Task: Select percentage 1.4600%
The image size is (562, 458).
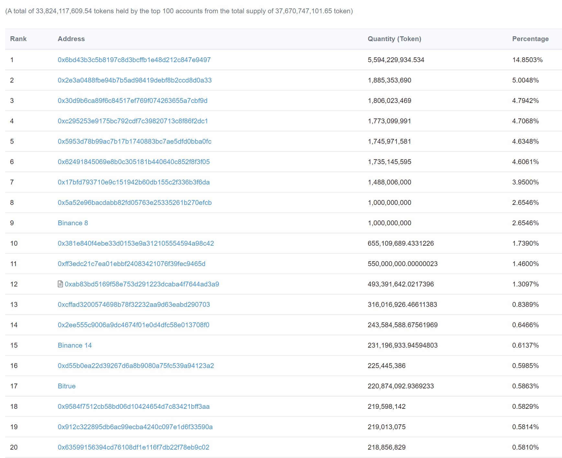Action: pos(525,264)
